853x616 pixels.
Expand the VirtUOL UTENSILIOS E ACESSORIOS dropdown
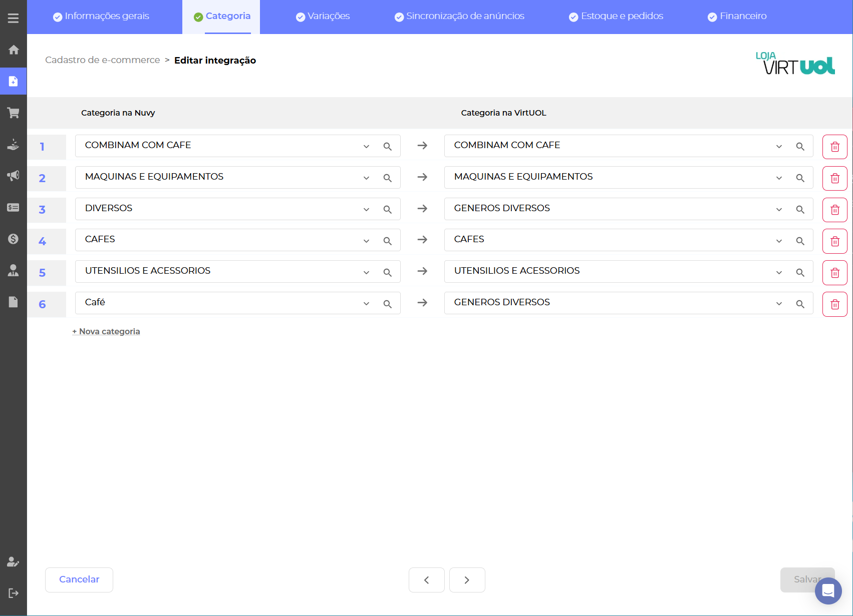click(779, 273)
